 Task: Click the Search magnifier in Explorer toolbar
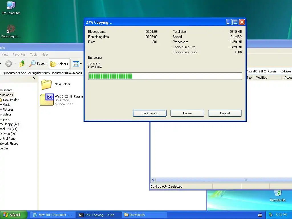pos(38,64)
